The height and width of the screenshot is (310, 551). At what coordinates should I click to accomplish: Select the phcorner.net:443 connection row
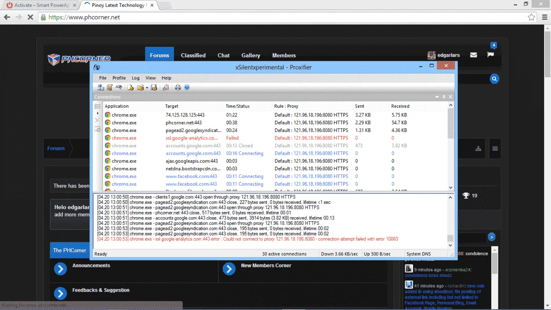[275, 123]
